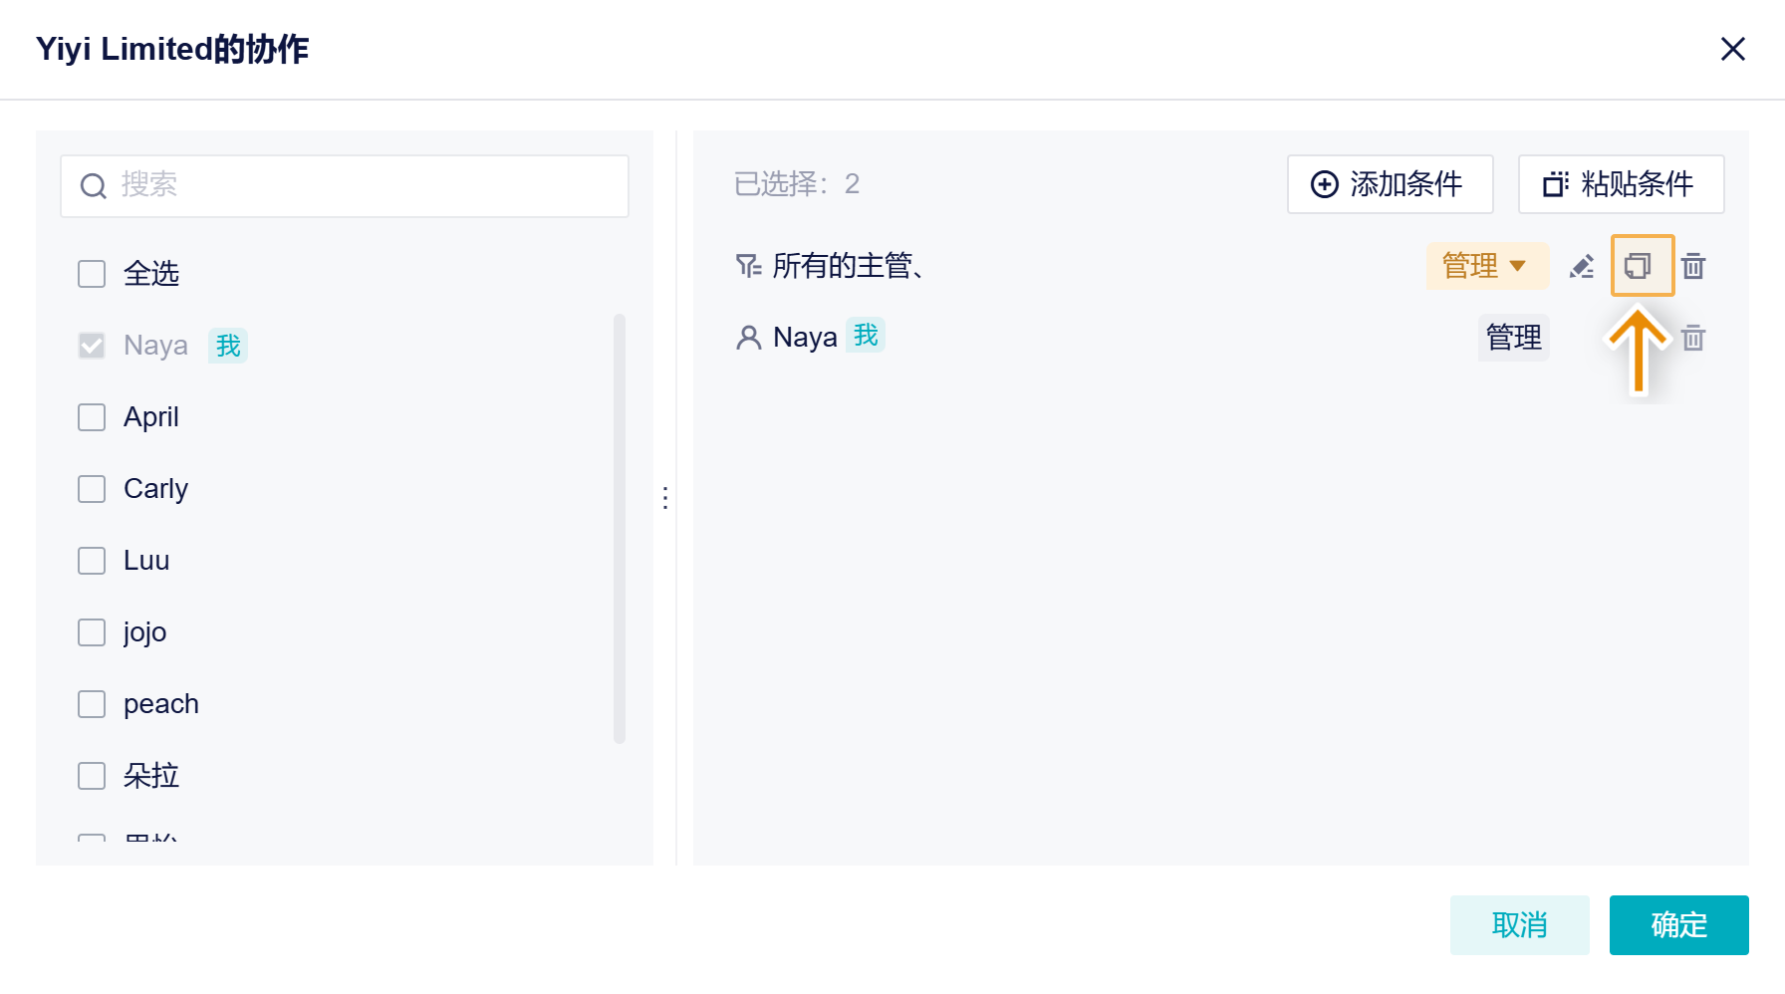Open the 管理 permission dropdown for 所有的主管
The image size is (1785, 994).
(x=1486, y=266)
